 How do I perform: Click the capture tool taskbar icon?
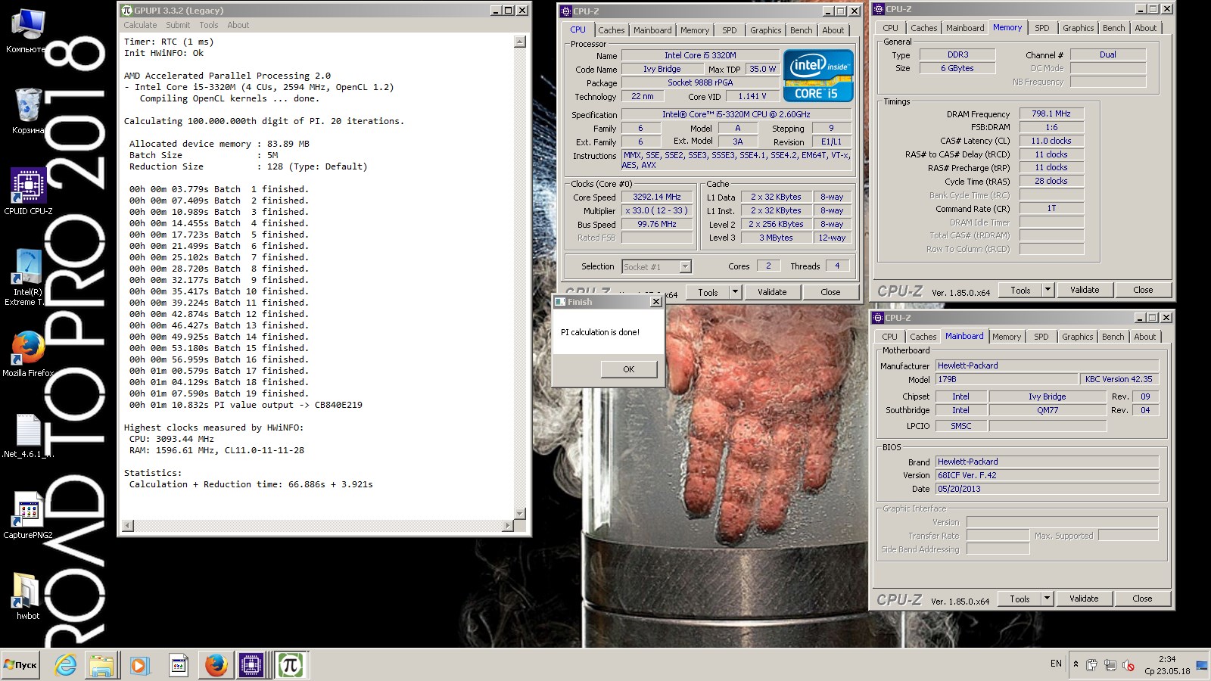click(x=178, y=665)
